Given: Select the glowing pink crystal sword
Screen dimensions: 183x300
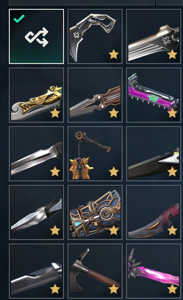Looking at the screenshot, I should [154, 271].
